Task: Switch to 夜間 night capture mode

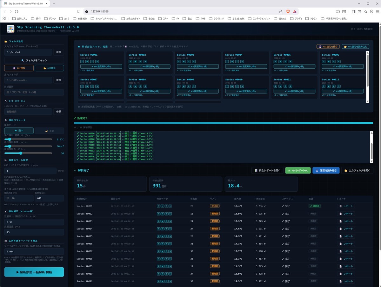Action: coord(49,131)
